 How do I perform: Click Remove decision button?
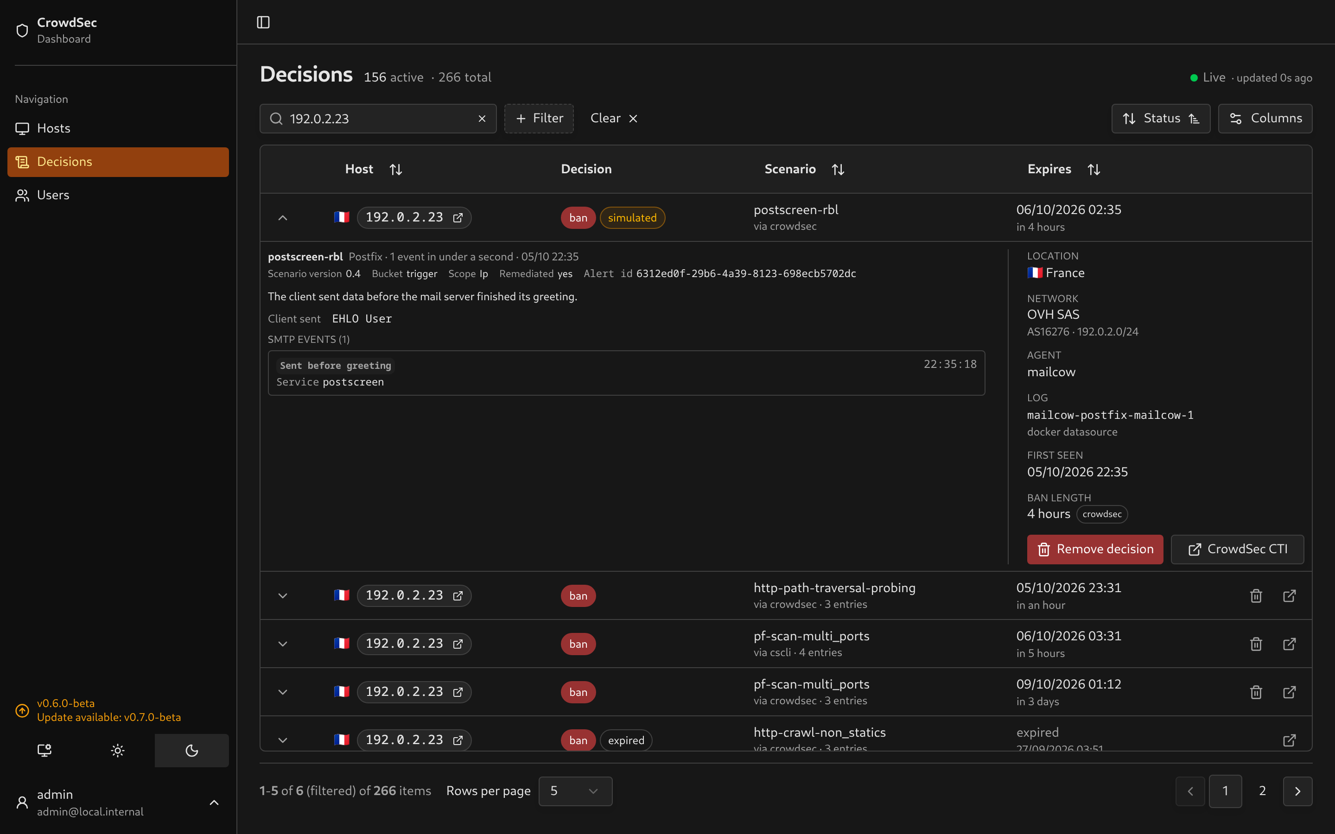coord(1095,550)
